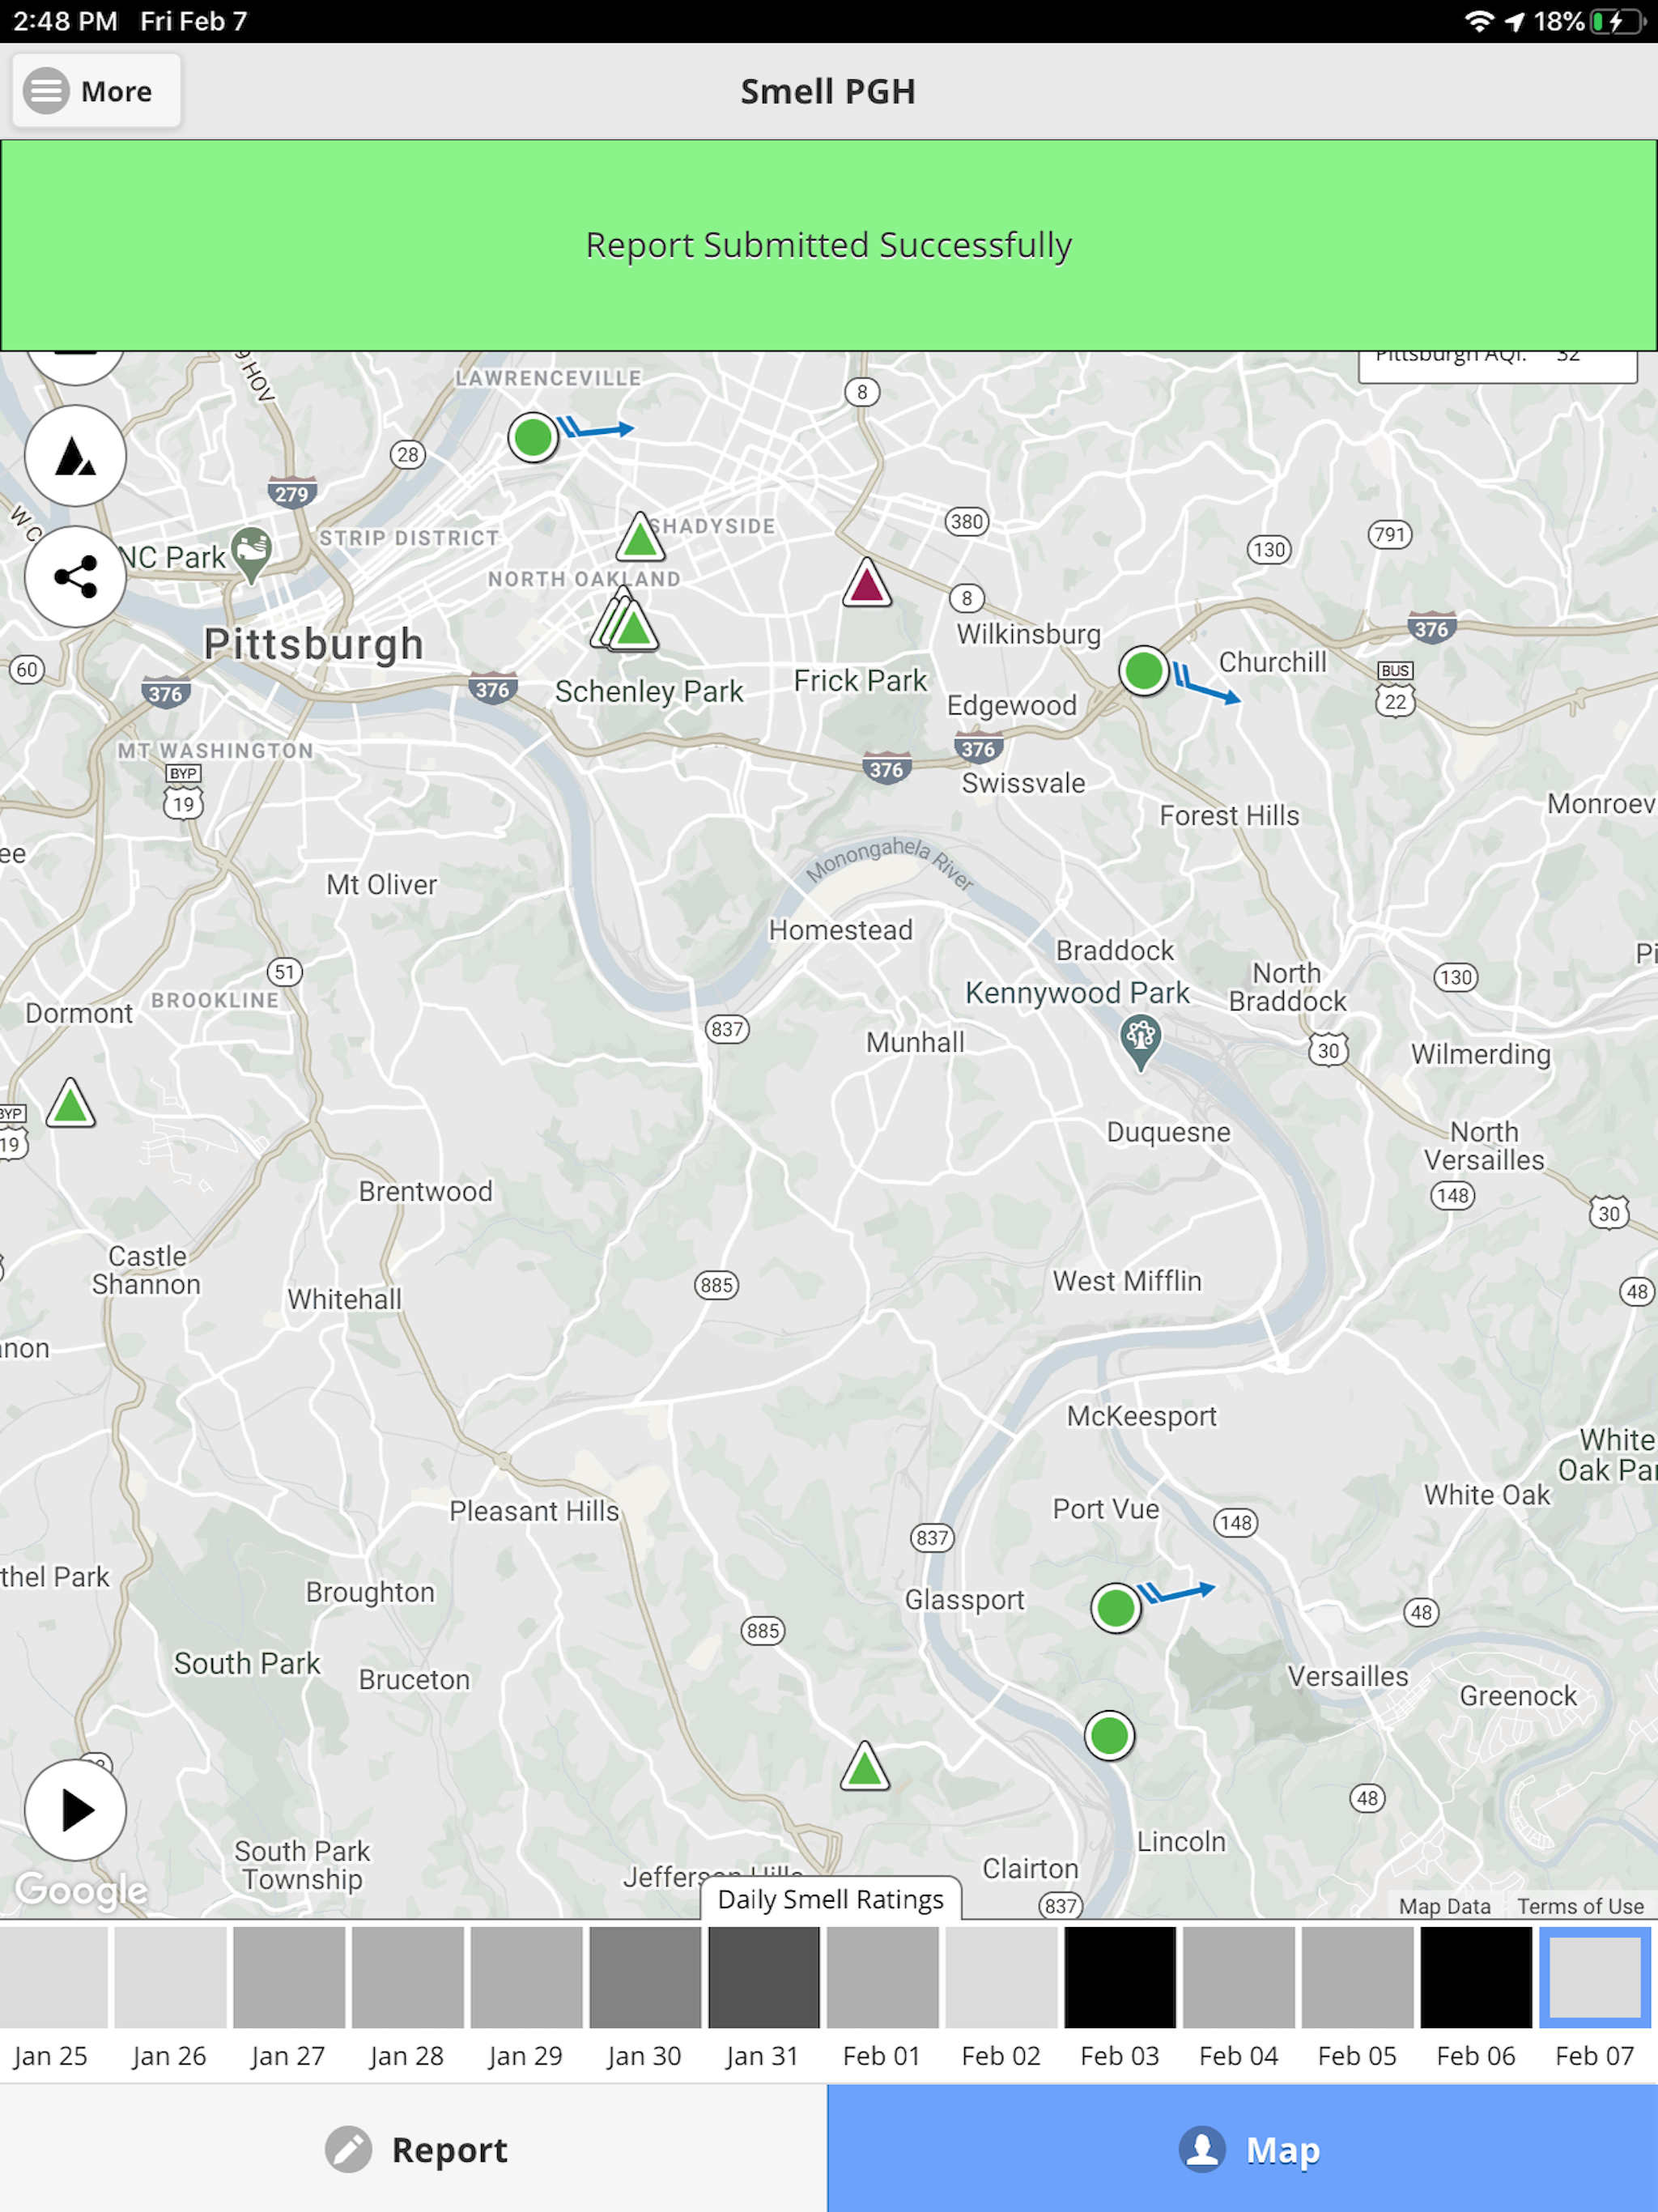Select the green sensor circle near Glassport
This screenshot has height=2212, width=1658.
[x=1116, y=1608]
